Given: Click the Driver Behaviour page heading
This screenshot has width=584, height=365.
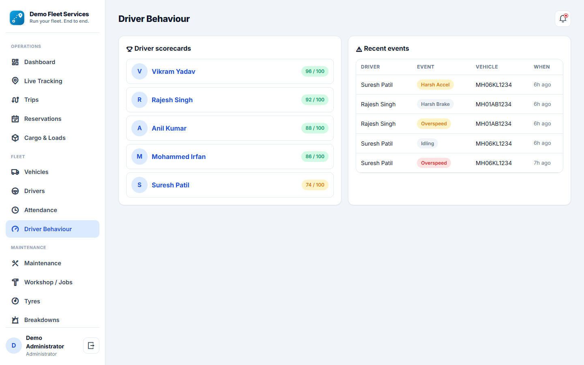Looking at the screenshot, I should point(154,19).
